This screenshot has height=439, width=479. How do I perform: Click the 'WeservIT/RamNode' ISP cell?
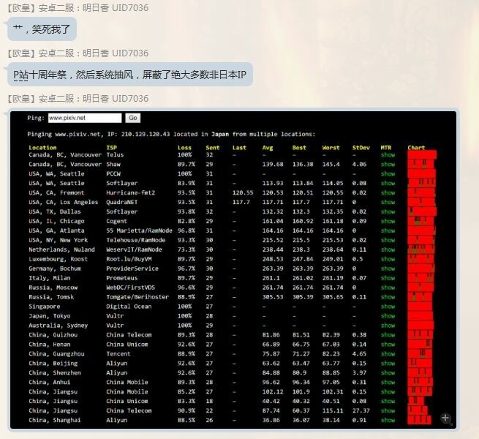tap(134, 249)
